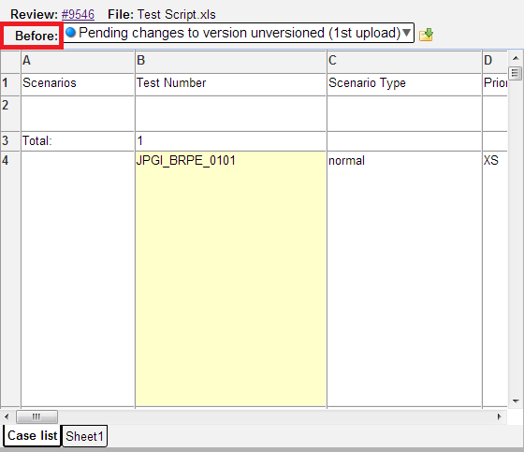Click the Scenario Type cell

click(x=404, y=84)
